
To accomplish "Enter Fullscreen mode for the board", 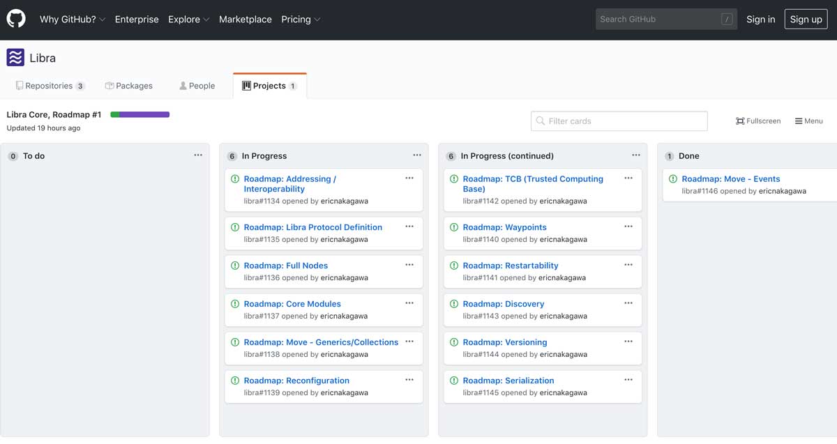I will (x=758, y=121).
